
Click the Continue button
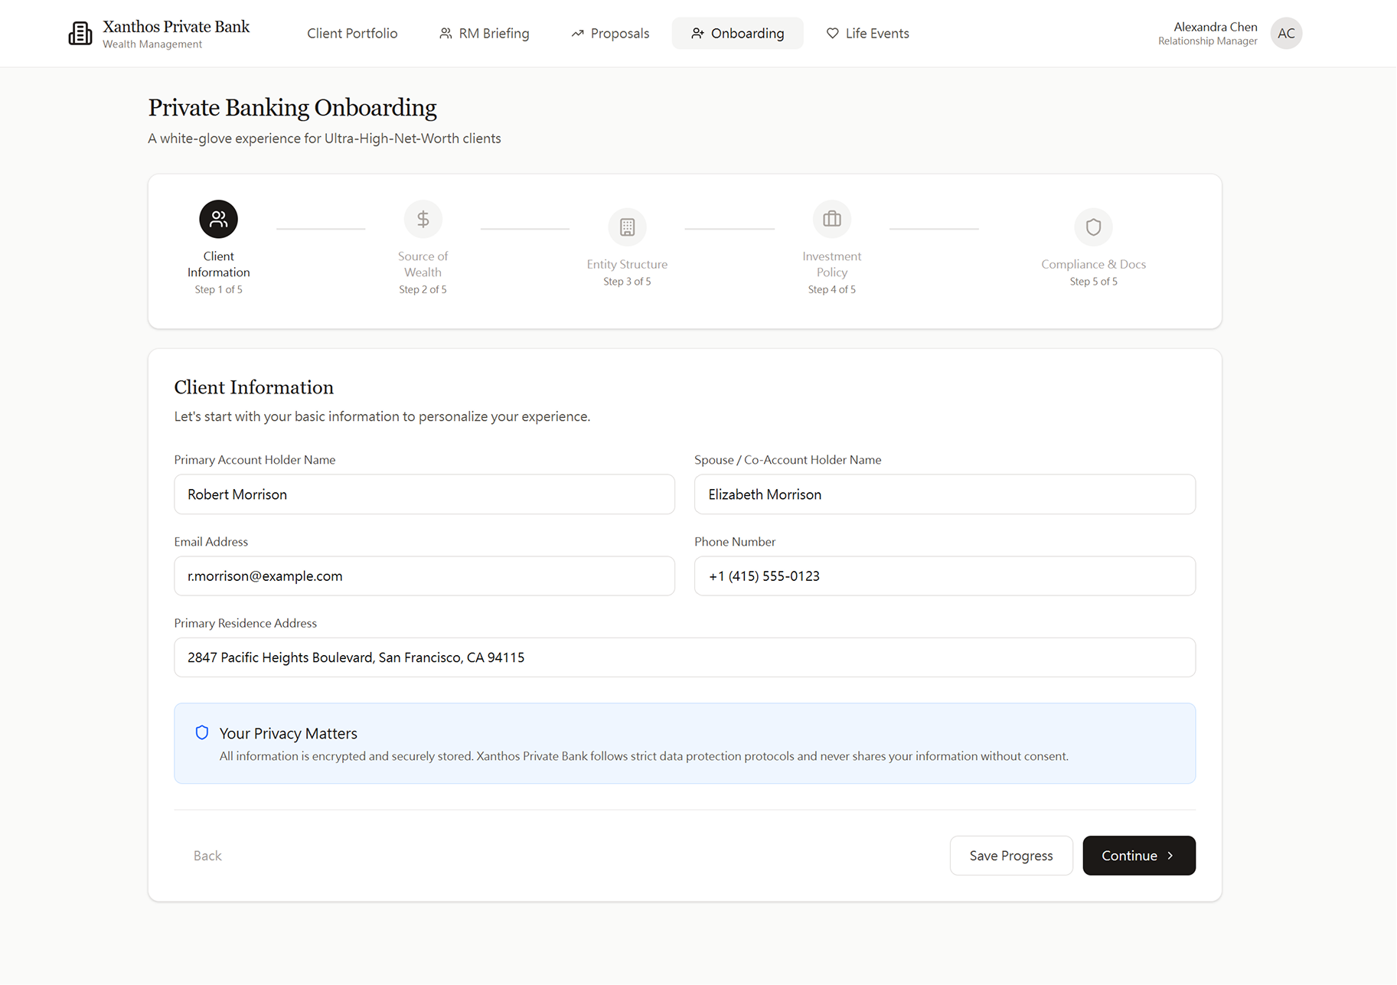(1138, 855)
